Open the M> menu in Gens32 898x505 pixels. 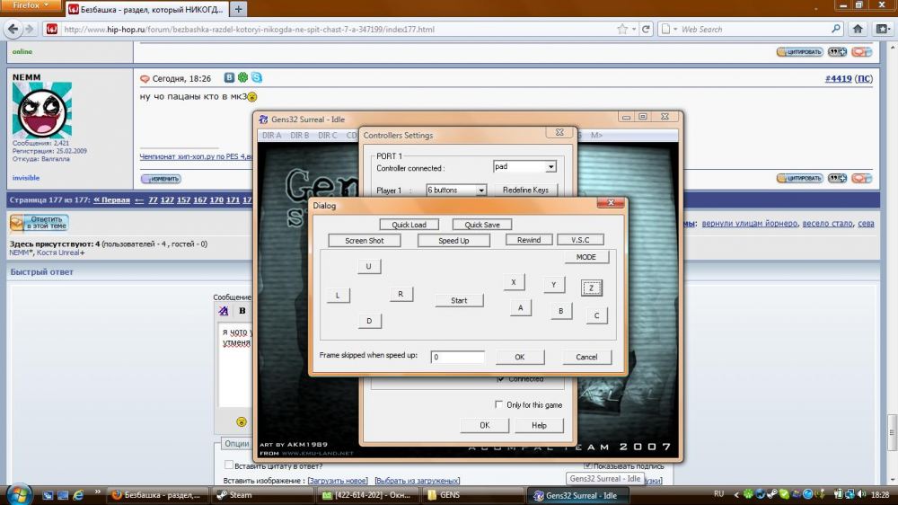coord(596,136)
